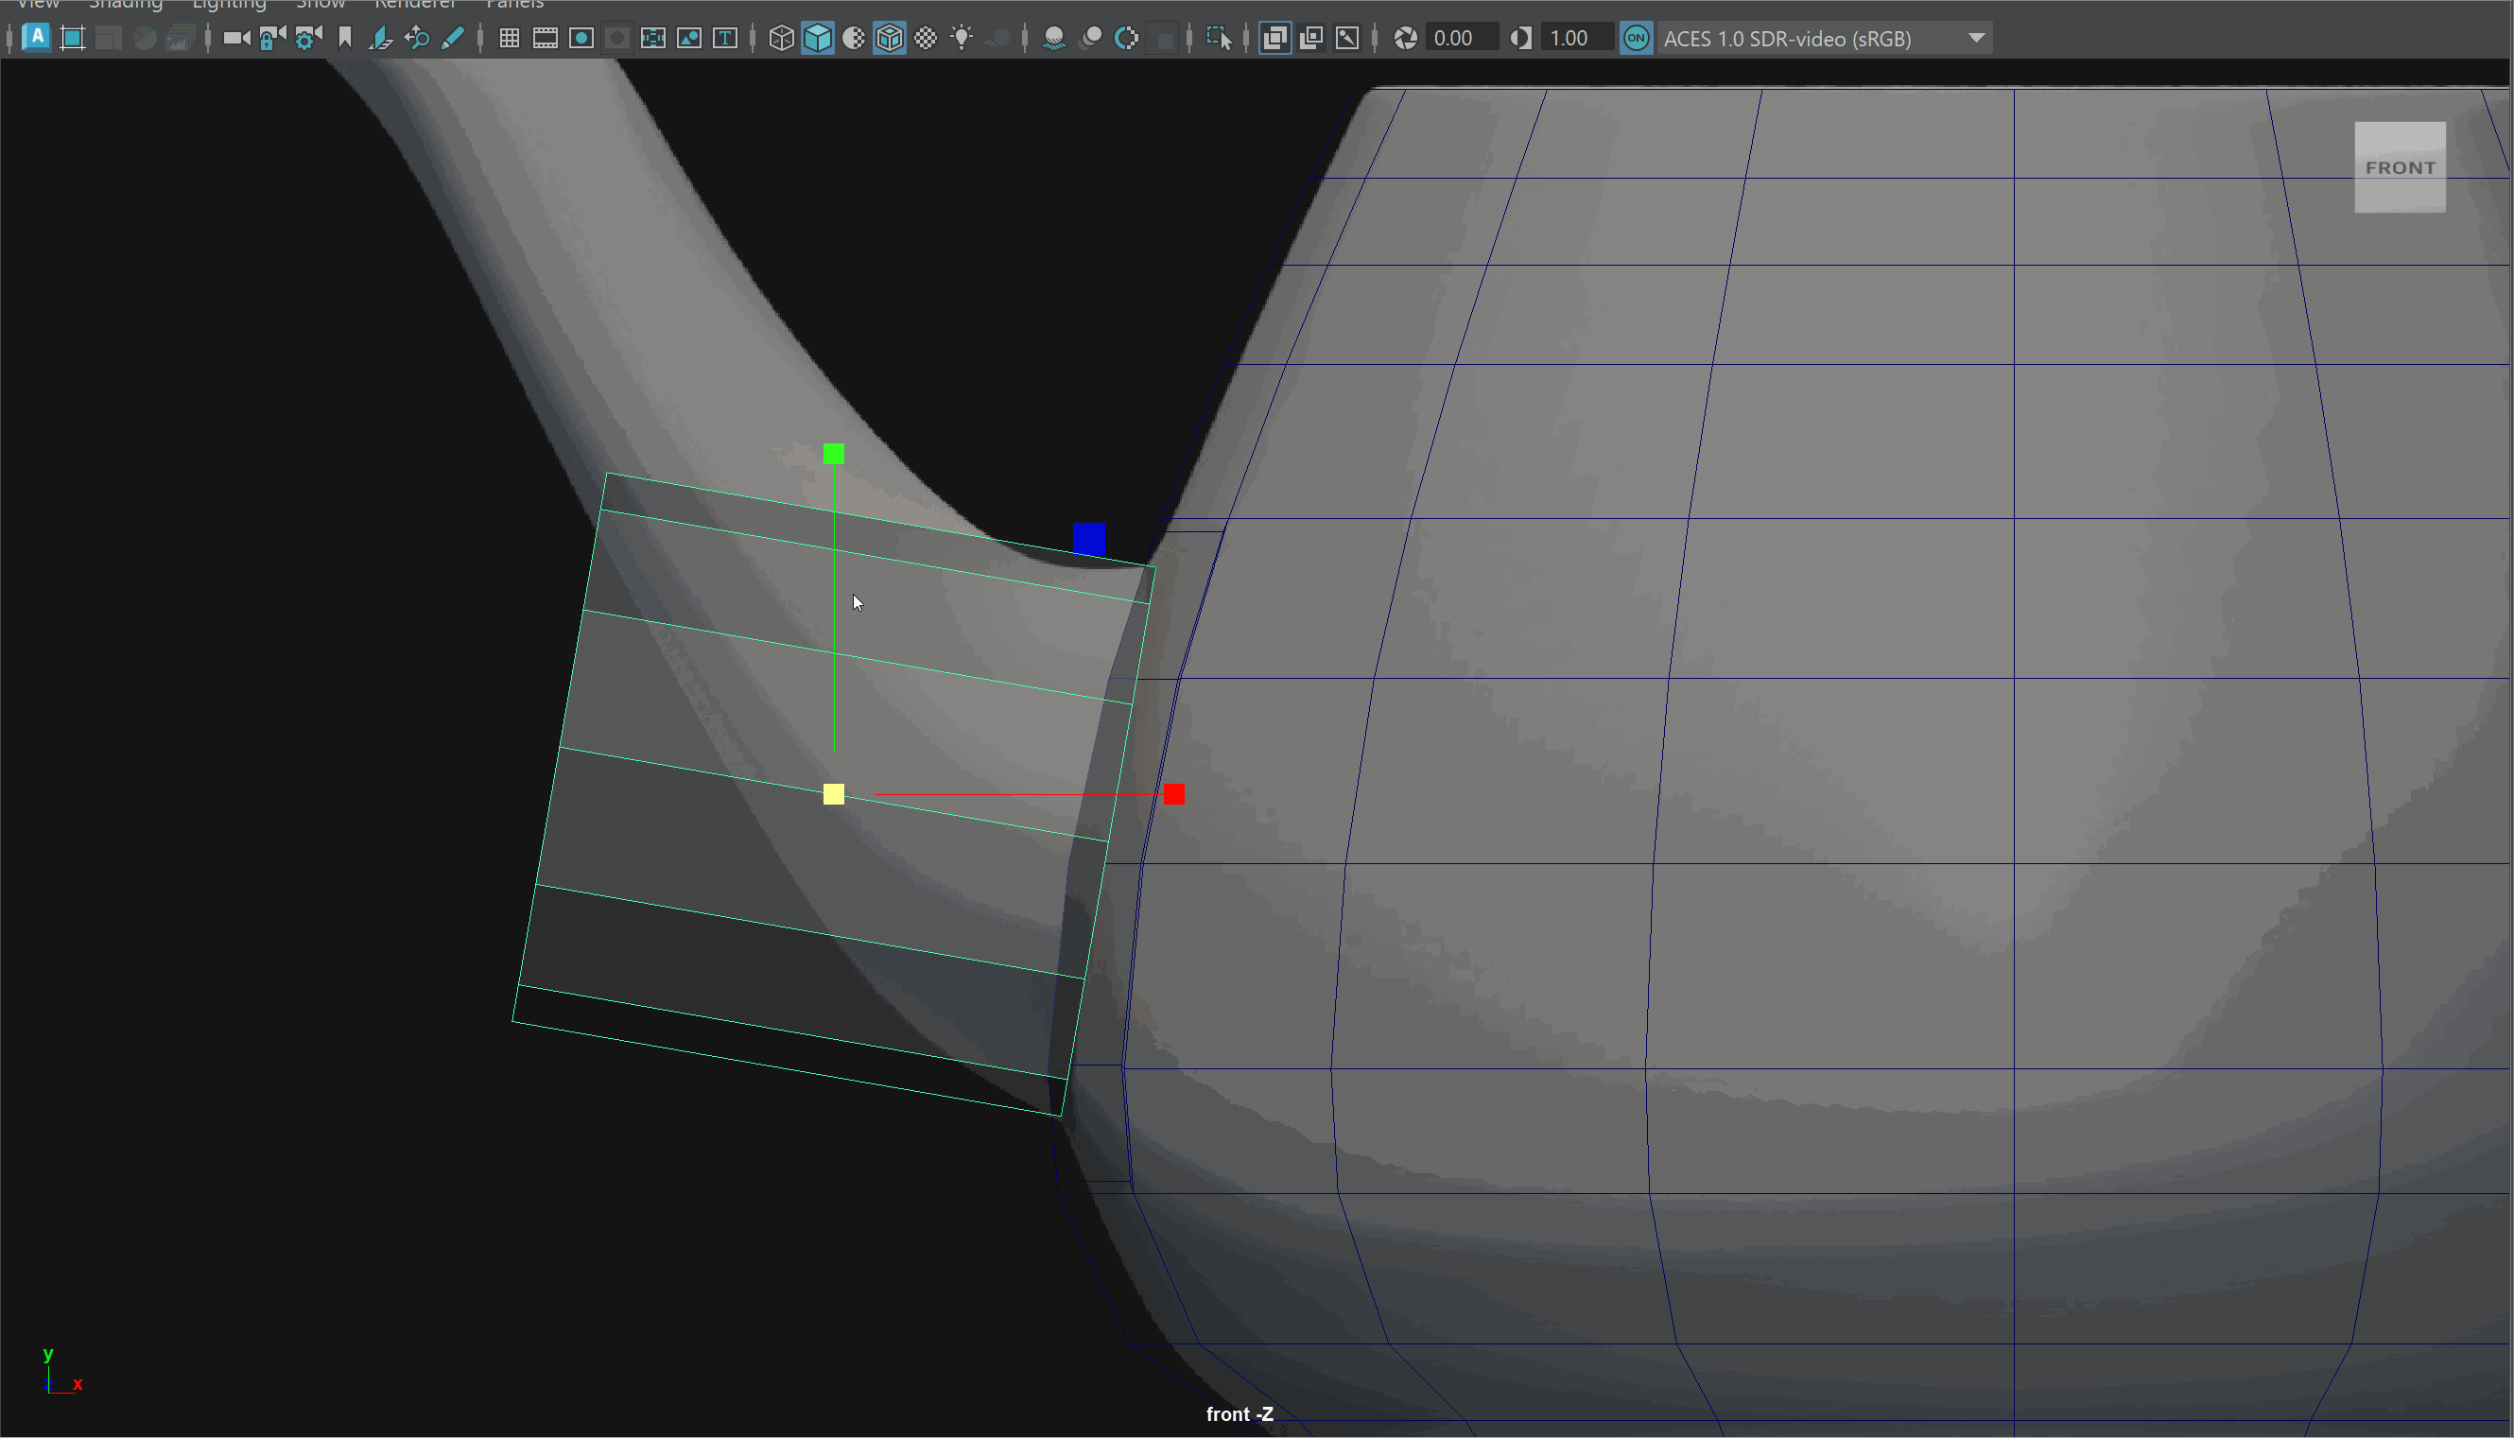Click the camera bookmarks icon
The image size is (2514, 1438).
[344, 39]
